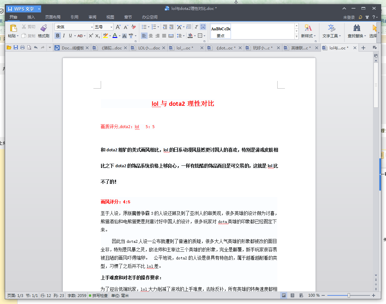Toggle Bold formatting button
The width and height of the screenshot is (386, 304).
tap(58, 36)
